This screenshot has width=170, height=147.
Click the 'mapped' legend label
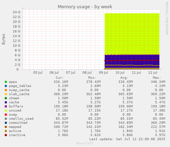point(15,127)
